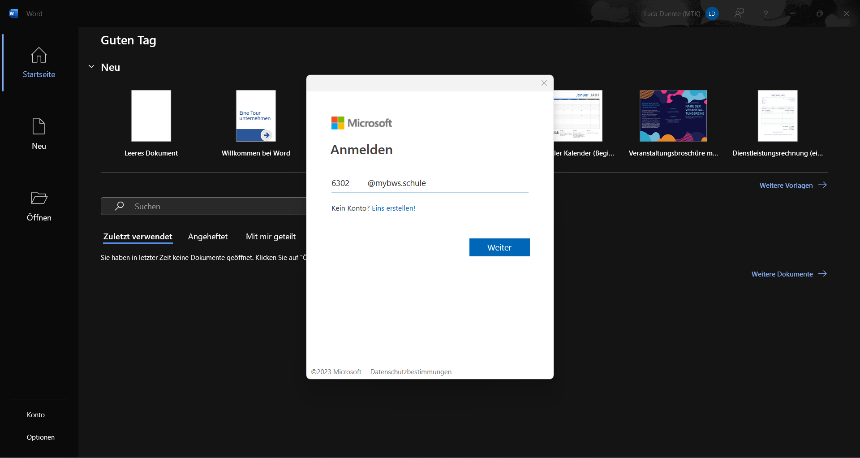Click the LD account avatar
Viewport: 860px width, 458px height.
coord(712,13)
